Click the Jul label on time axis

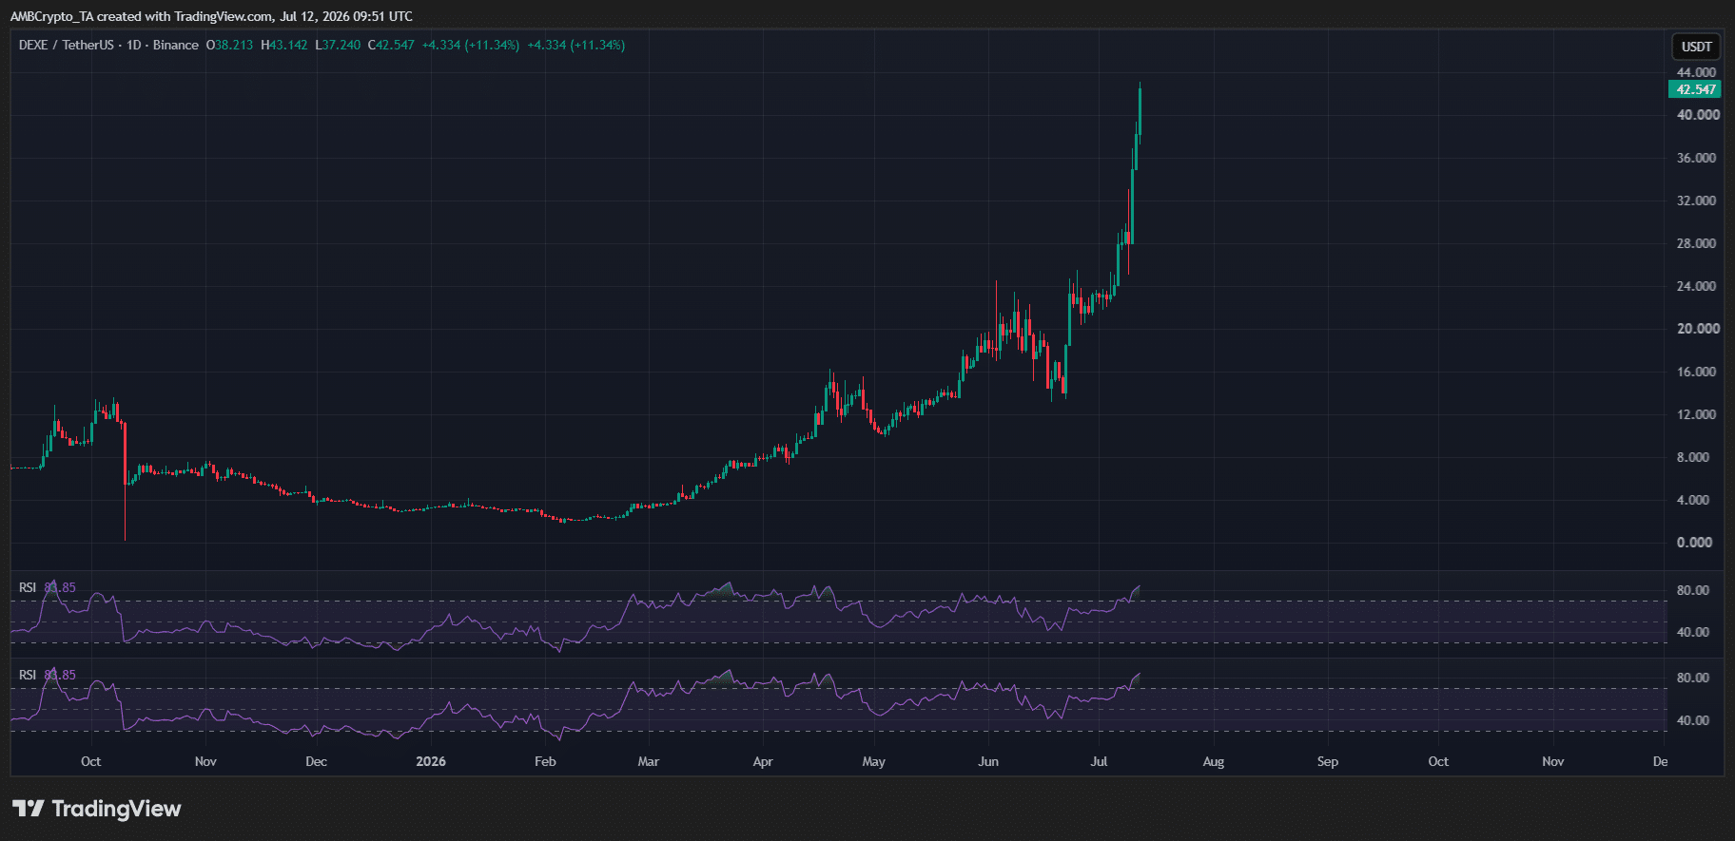1099,761
